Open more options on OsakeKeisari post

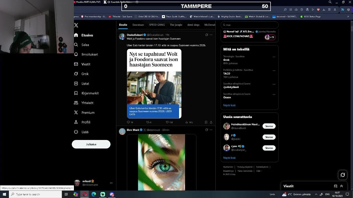tap(211, 35)
